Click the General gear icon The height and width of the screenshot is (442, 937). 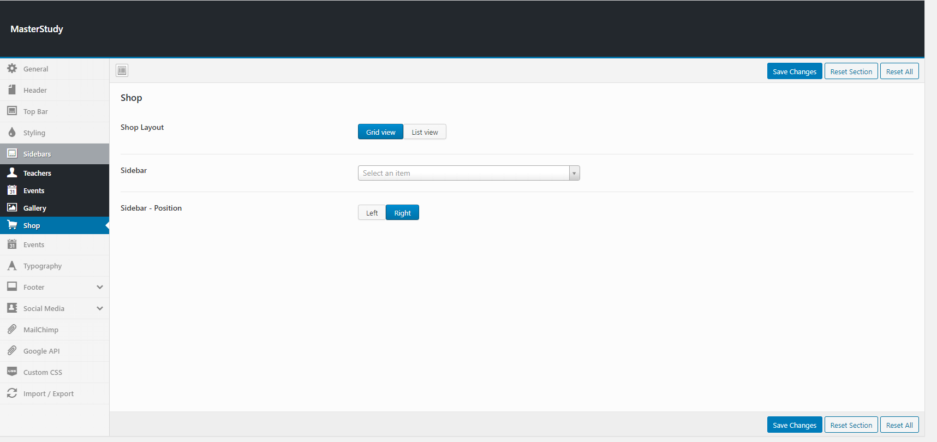pyautogui.click(x=12, y=69)
